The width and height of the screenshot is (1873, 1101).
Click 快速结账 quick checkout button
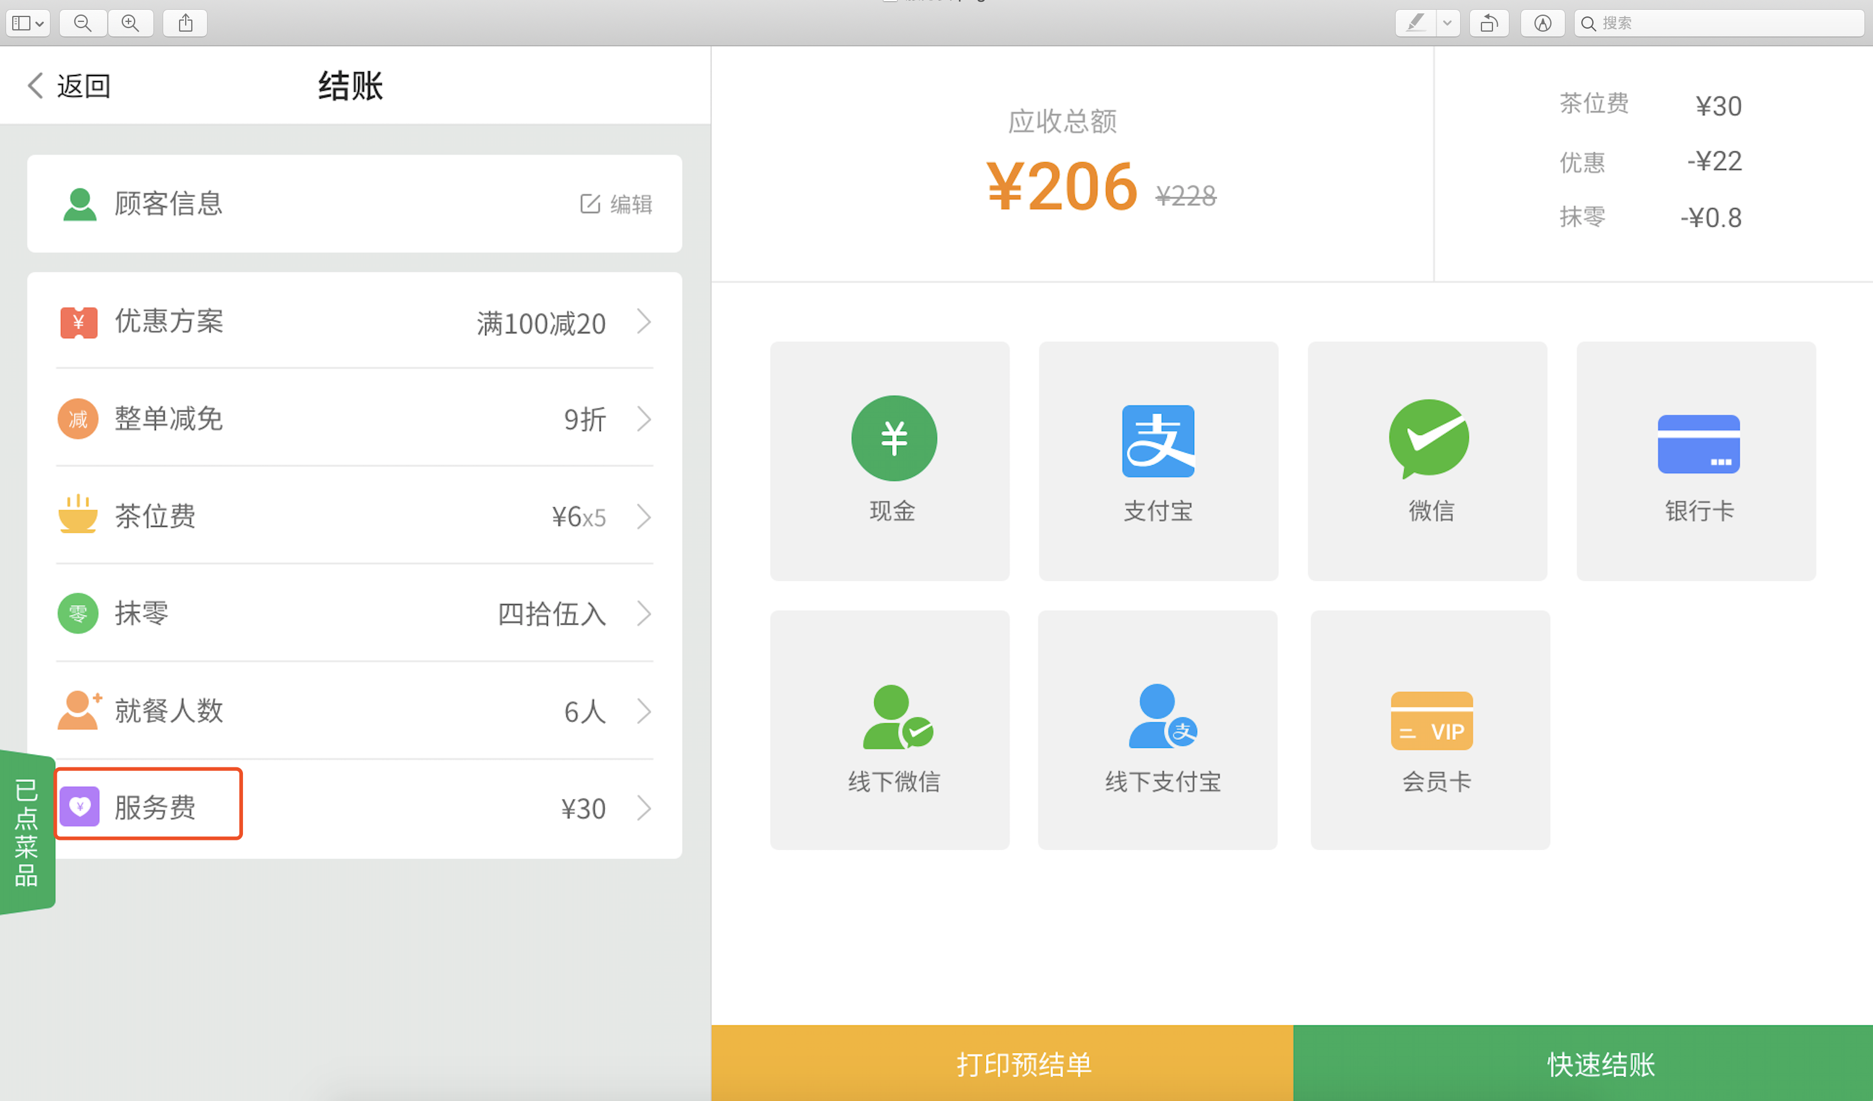1583,1063
